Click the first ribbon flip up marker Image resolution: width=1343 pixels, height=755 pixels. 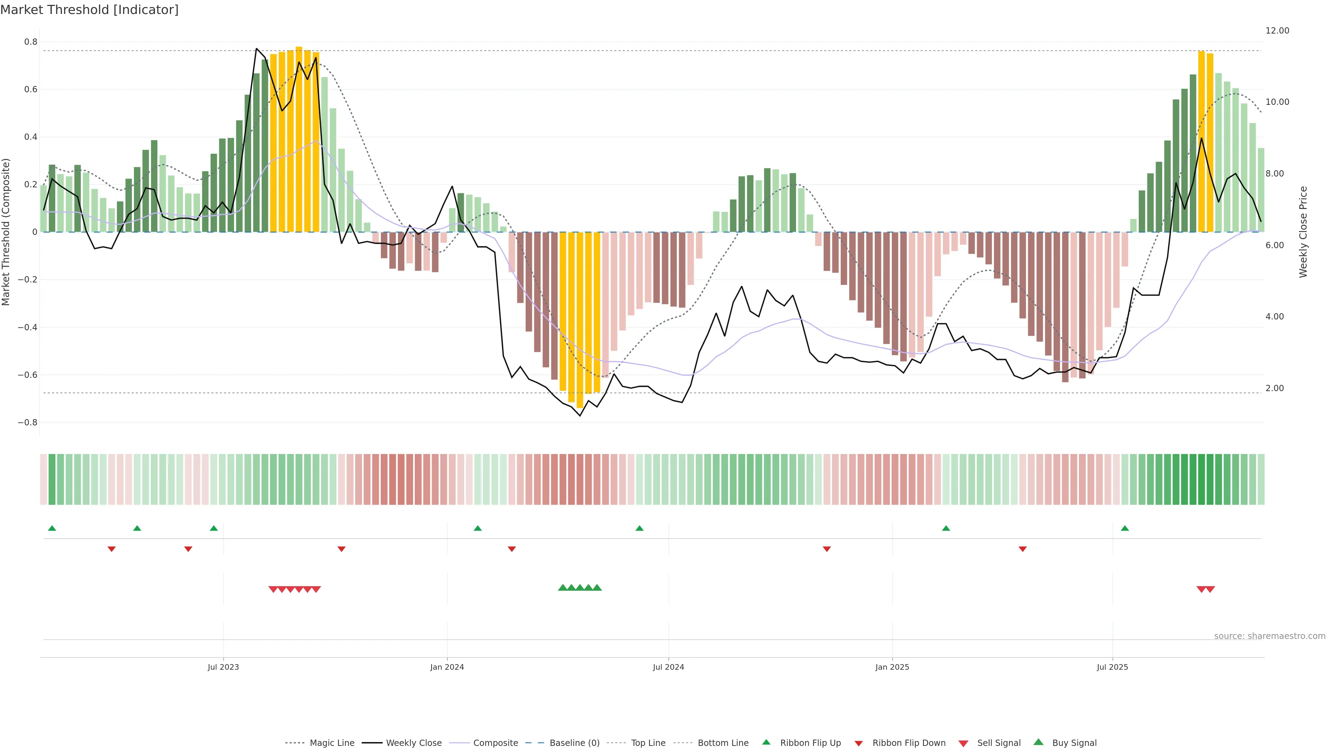[52, 528]
